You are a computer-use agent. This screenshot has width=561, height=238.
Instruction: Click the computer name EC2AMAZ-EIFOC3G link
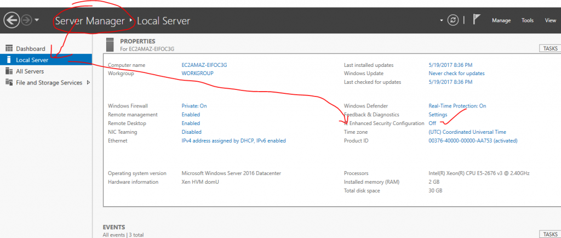click(204, 65)
